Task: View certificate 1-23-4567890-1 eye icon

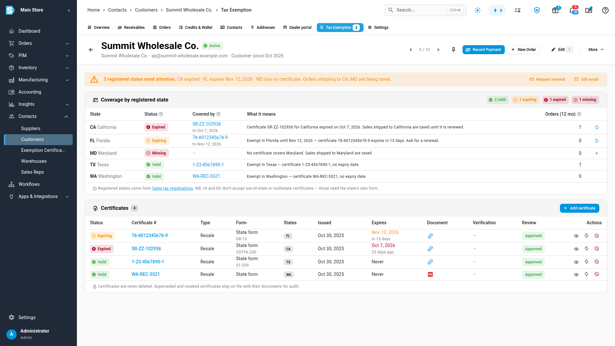Action: click(576, 262)
